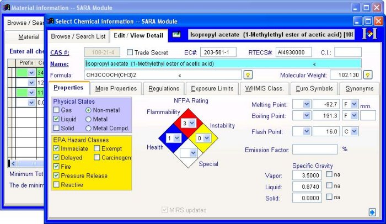
Task: Enable the Trade Secret checkbox
Action: [x=130, y=52]
